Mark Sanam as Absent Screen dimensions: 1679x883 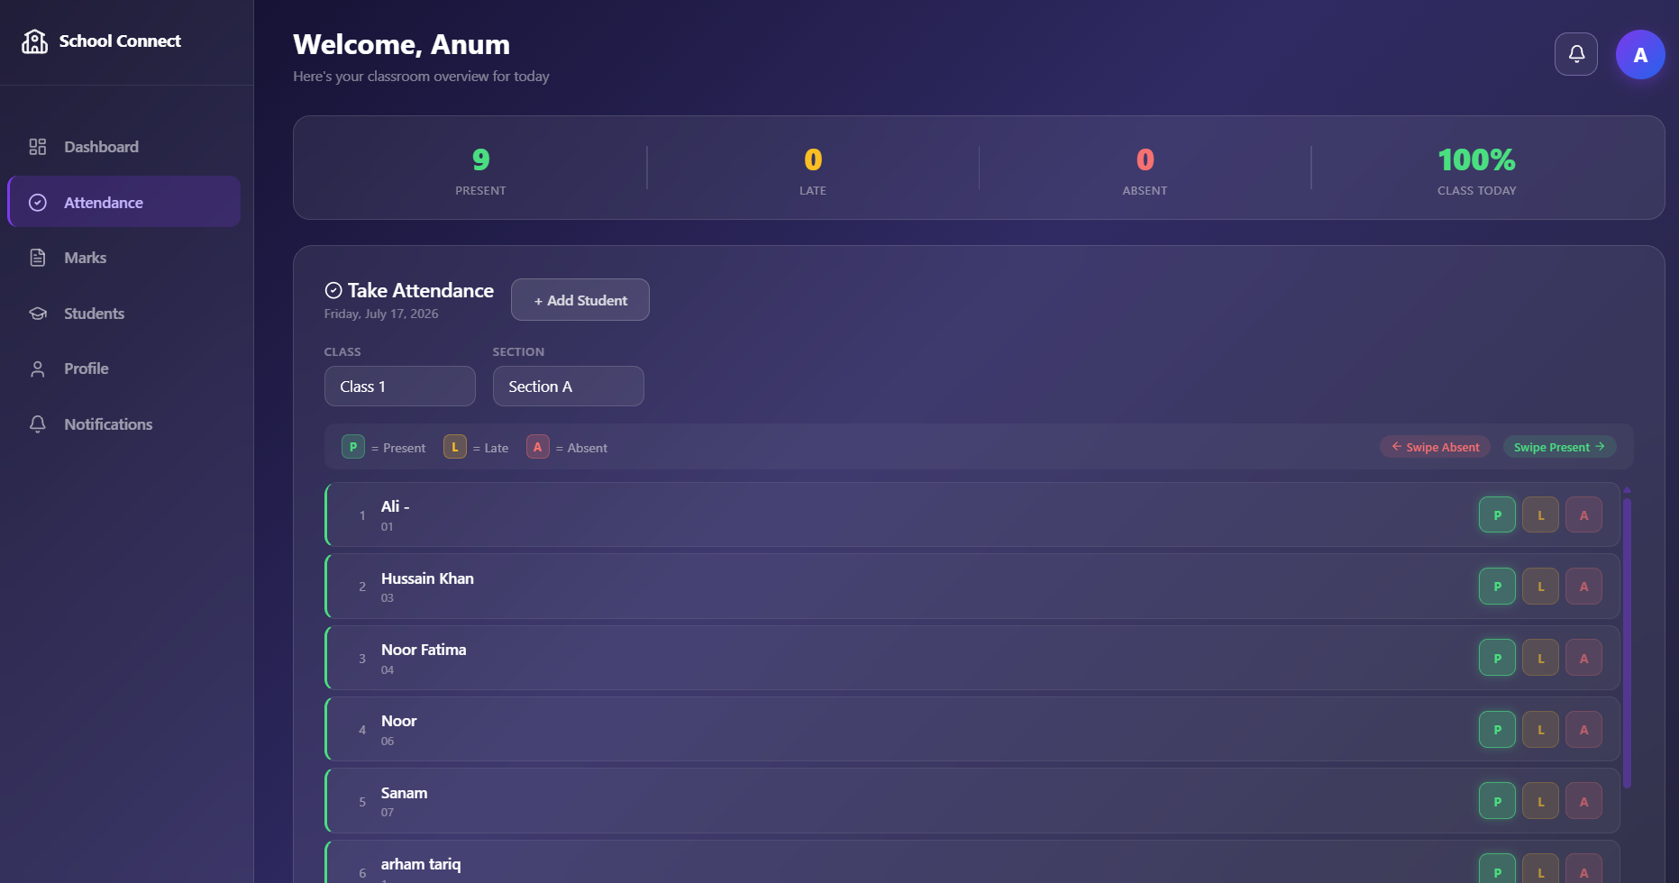(x=1583, y=801)
